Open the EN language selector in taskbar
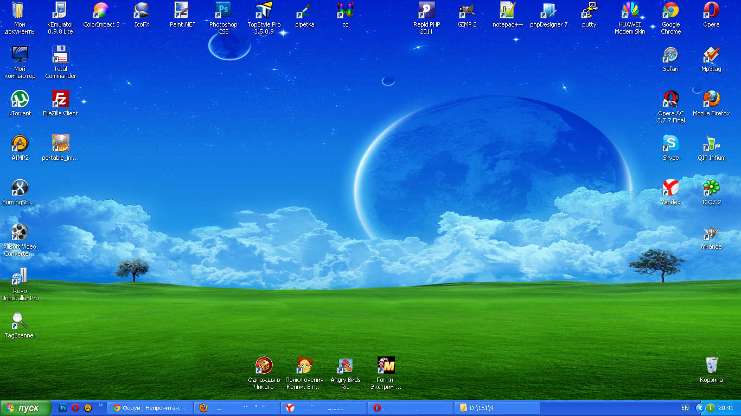 pos(685,408)
